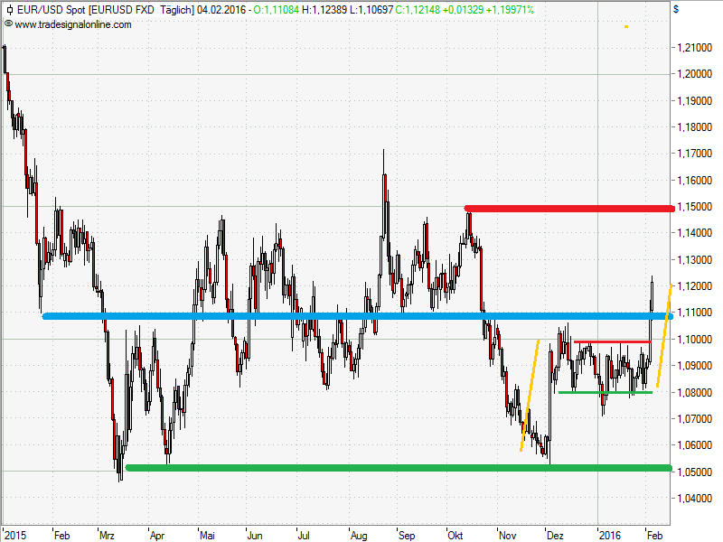Click the 1,19000 price axis label

coord(694,100)
